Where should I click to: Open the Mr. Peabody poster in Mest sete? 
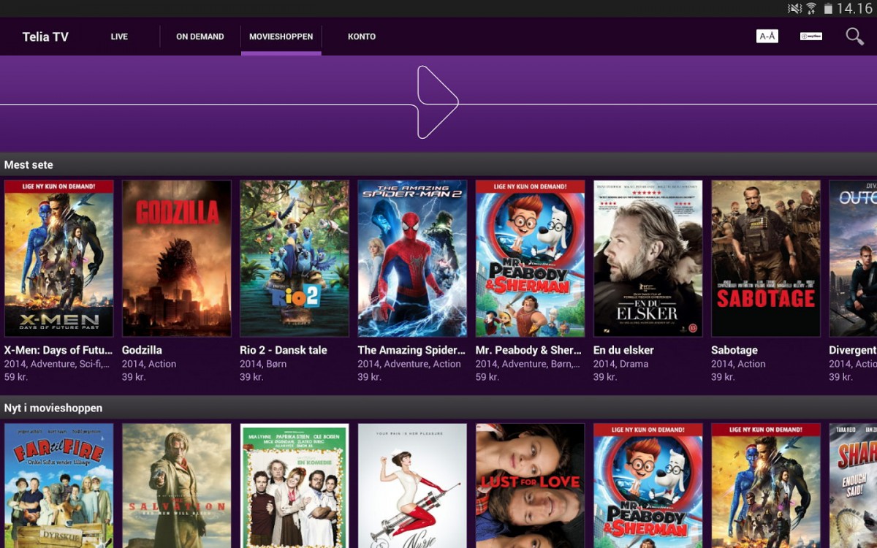coord(530,259)
